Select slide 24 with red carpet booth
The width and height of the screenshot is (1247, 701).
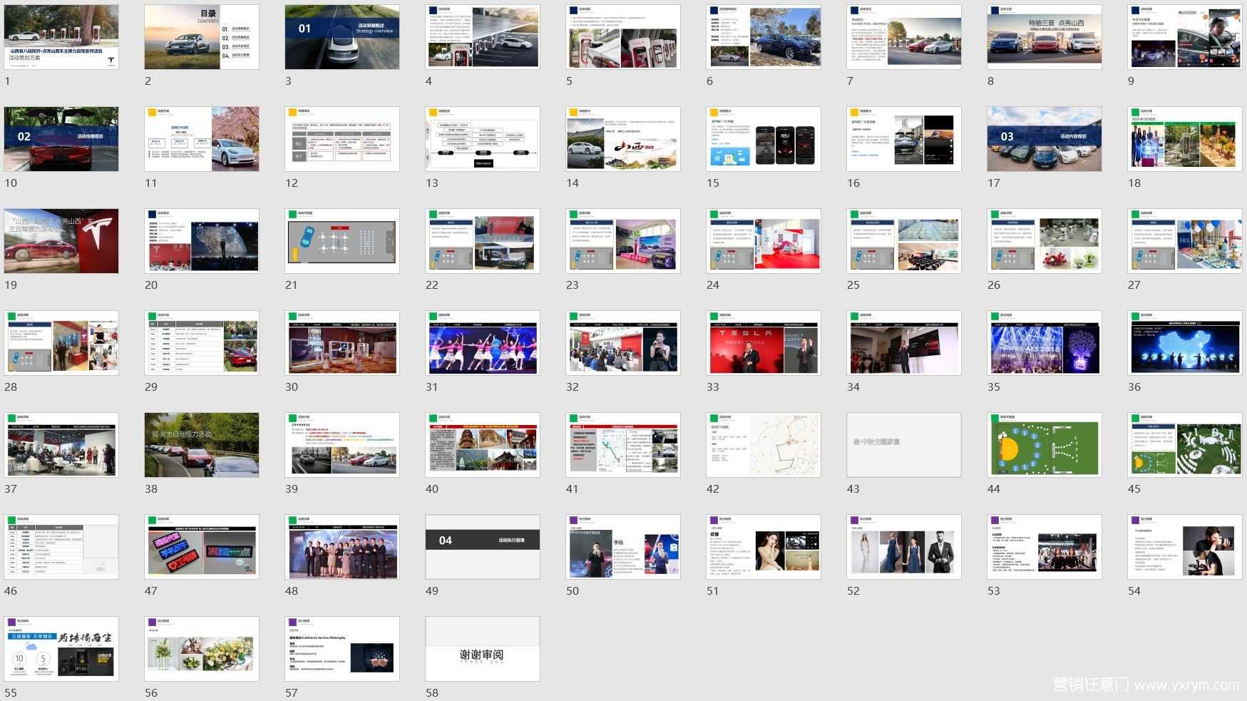tap(764, 241)
